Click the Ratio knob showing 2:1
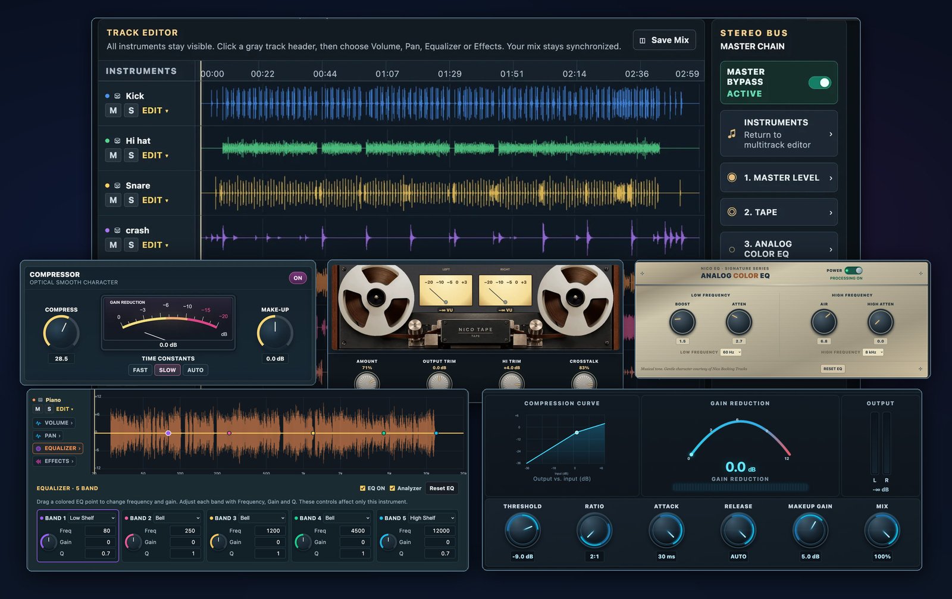952x599 pixels. 594,530
